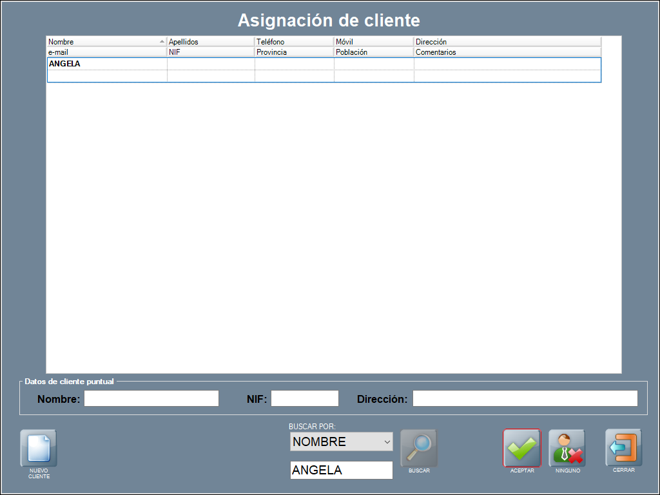The image size is (660, 495).
Task: Click the search text box containing ANGELA
Action: click(x=341, y=470)
